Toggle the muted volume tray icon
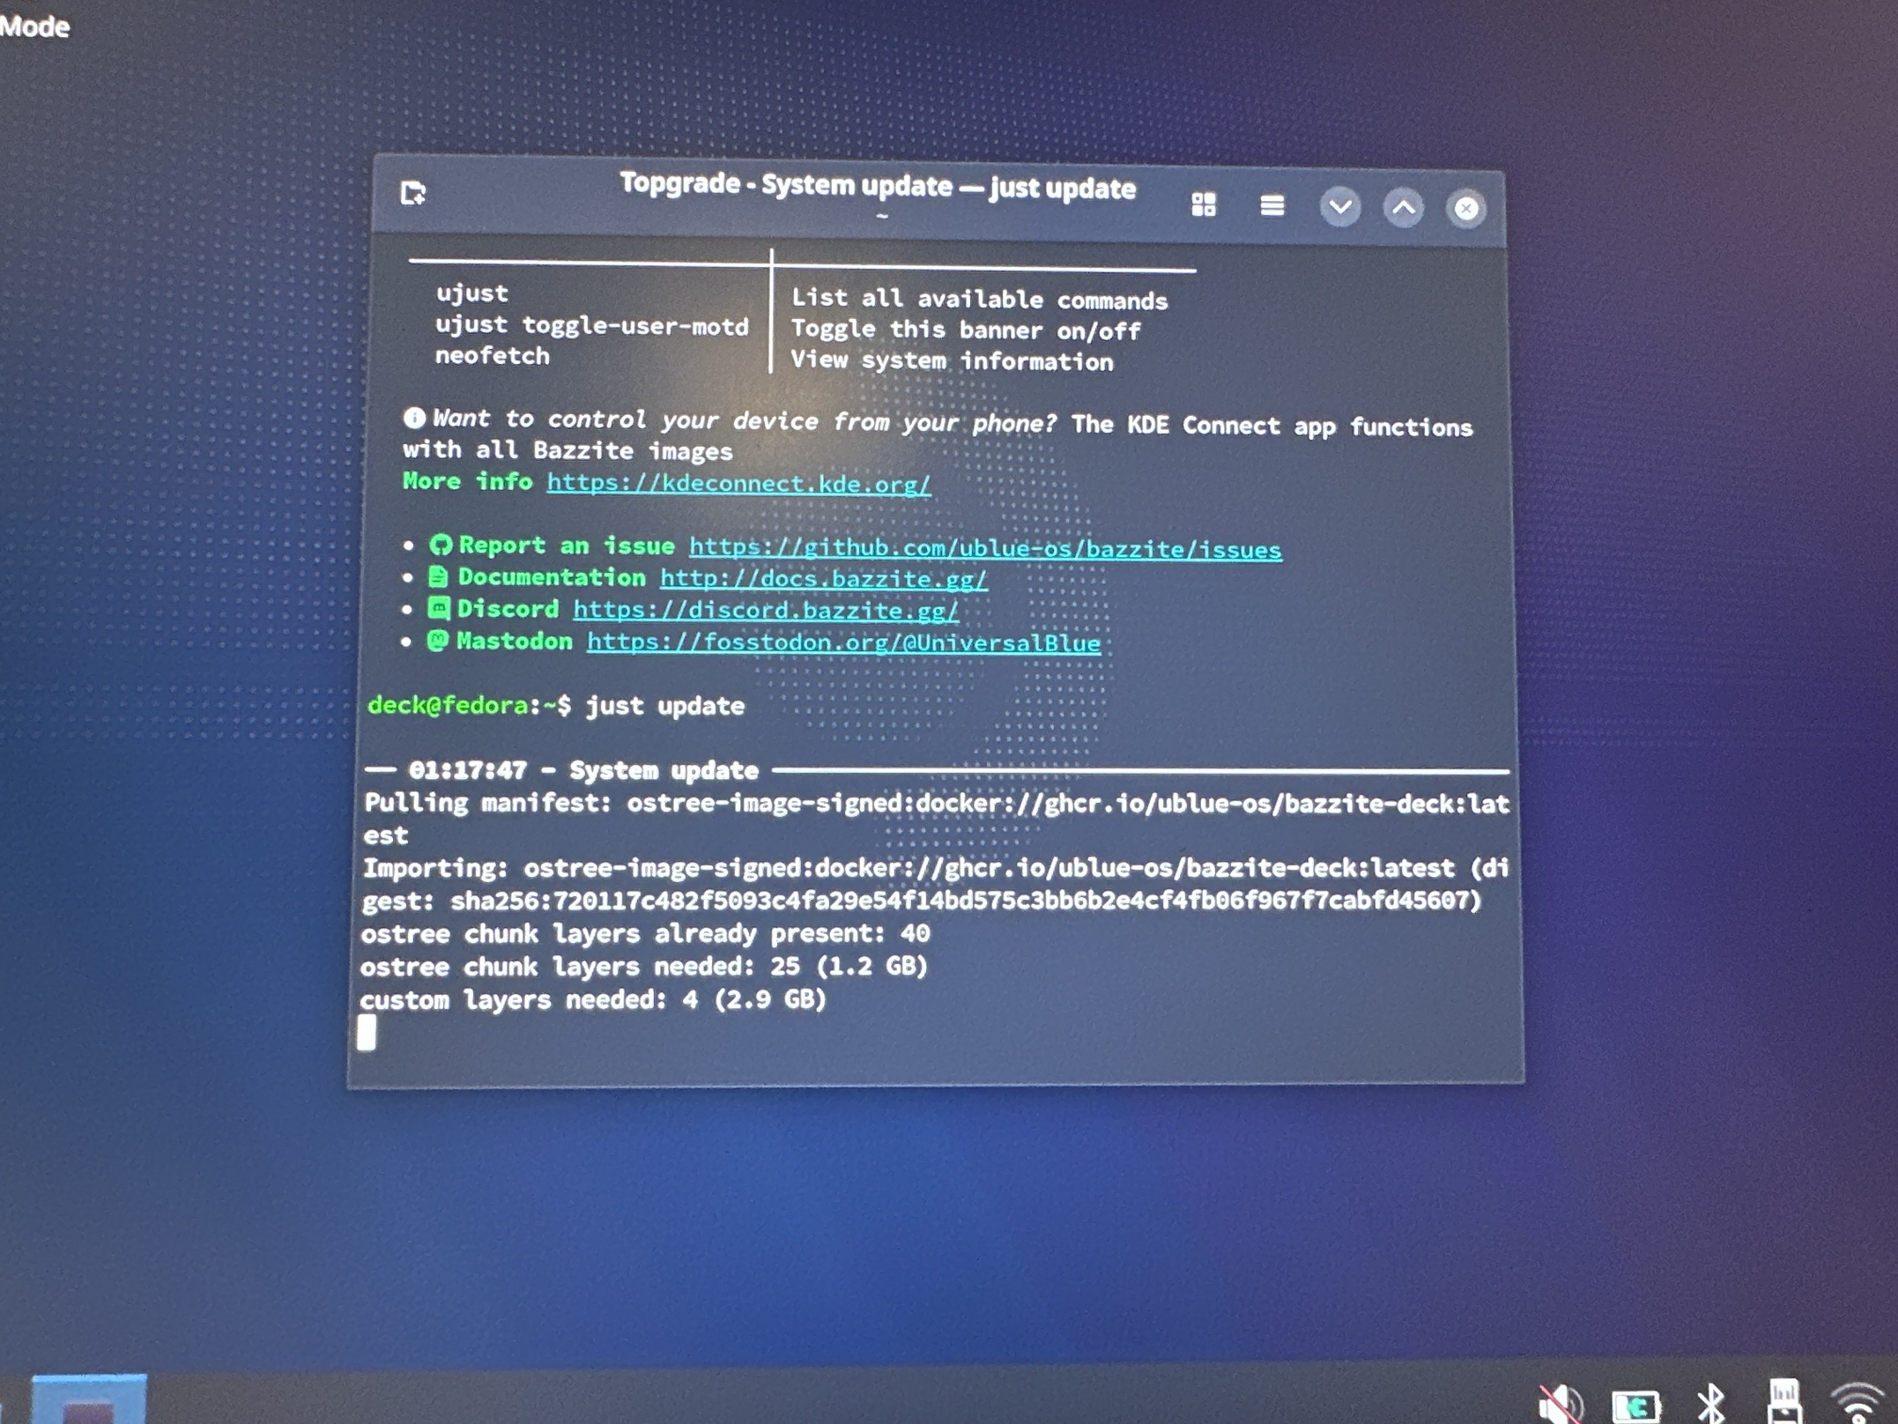 1559,1404
